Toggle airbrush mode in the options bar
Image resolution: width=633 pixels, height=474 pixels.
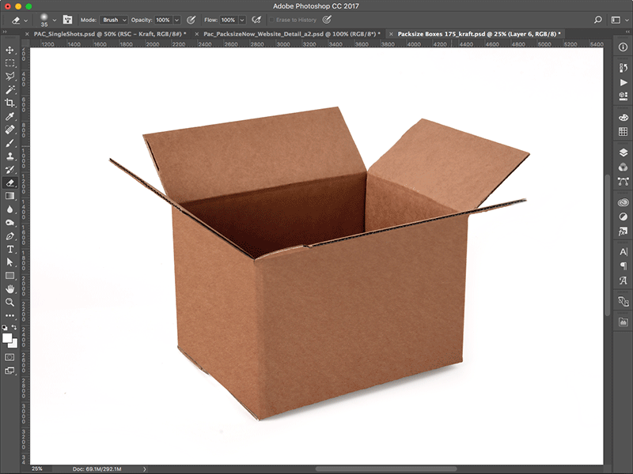coord(256,20)
